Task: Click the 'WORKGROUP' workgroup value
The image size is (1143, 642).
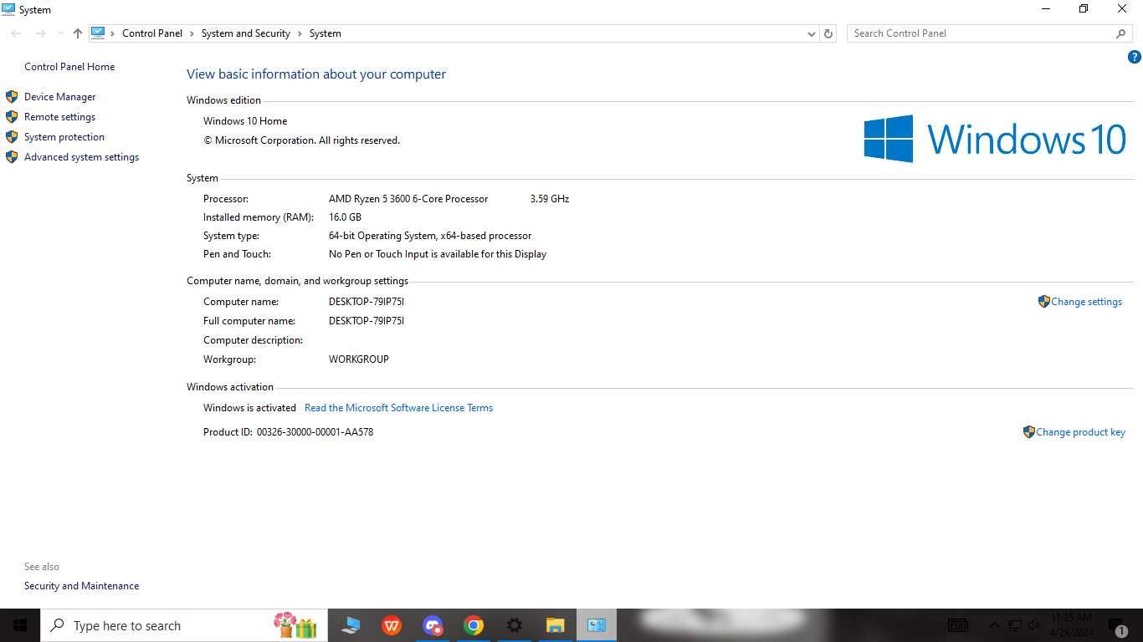Action: [x=359, y=359]
